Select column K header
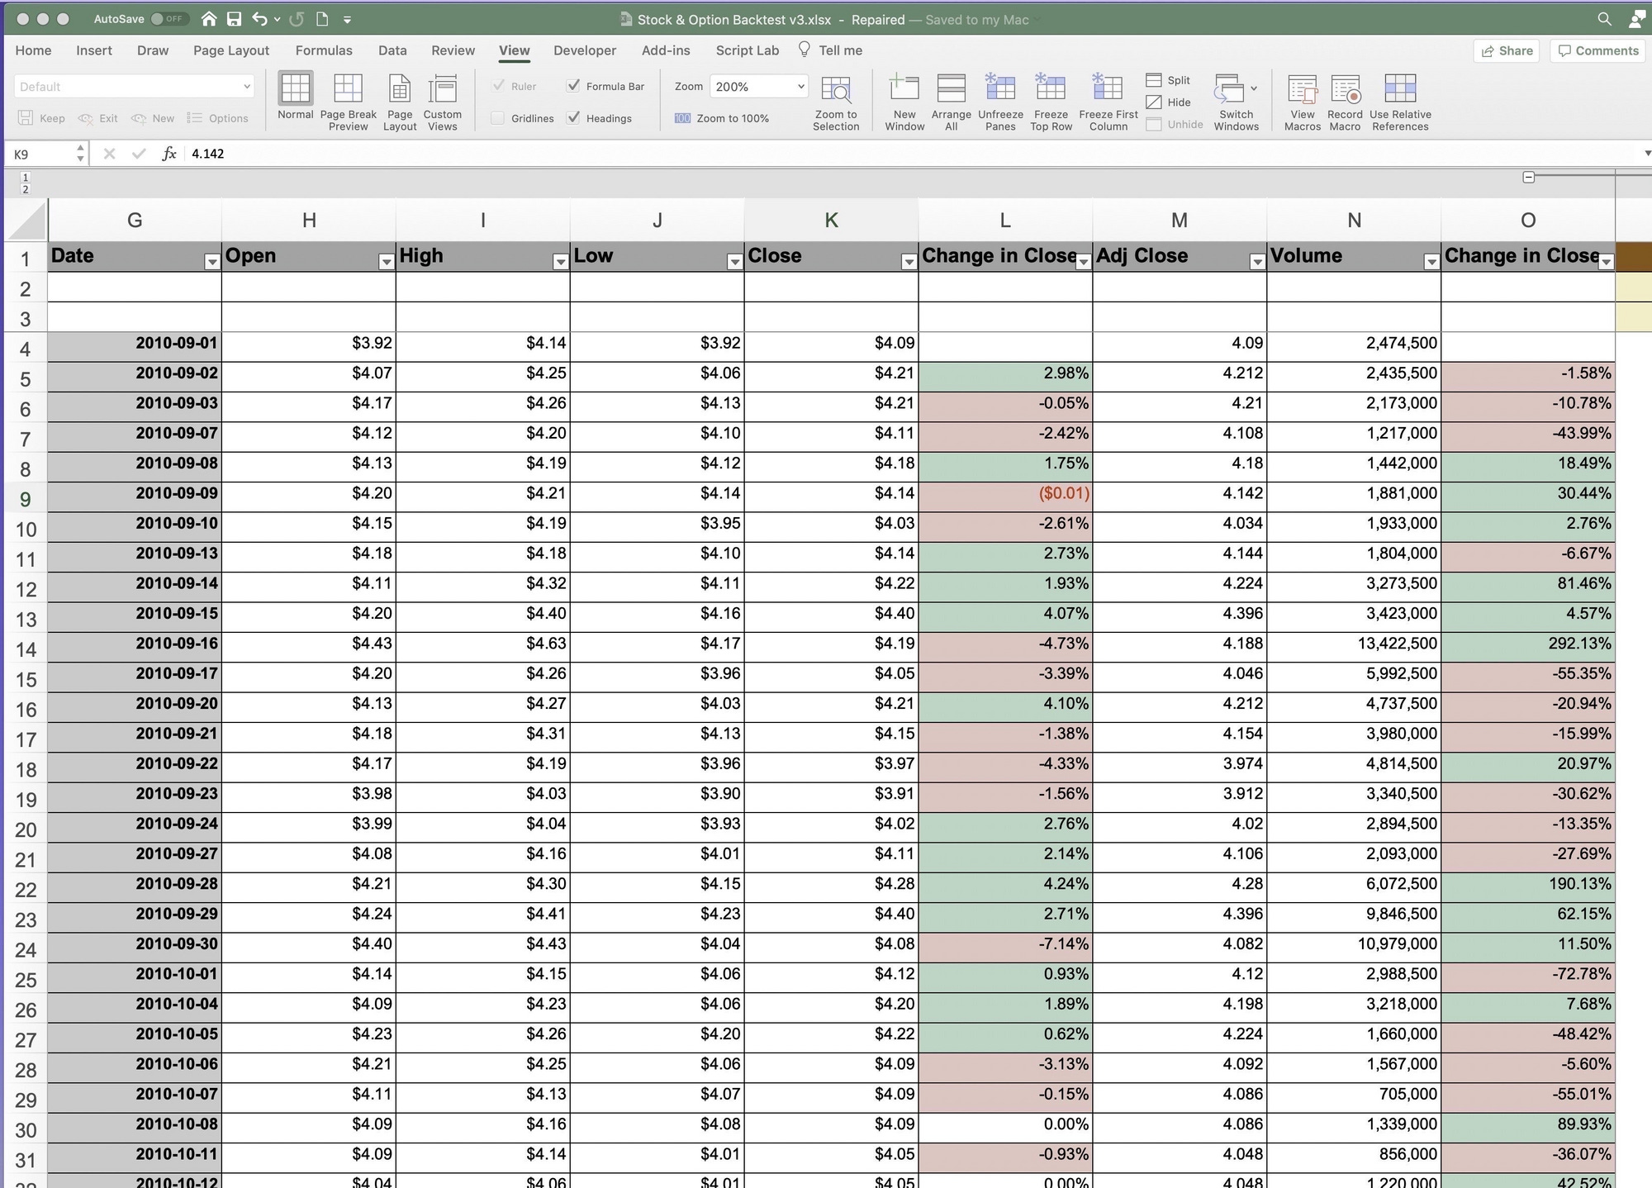 831,220
